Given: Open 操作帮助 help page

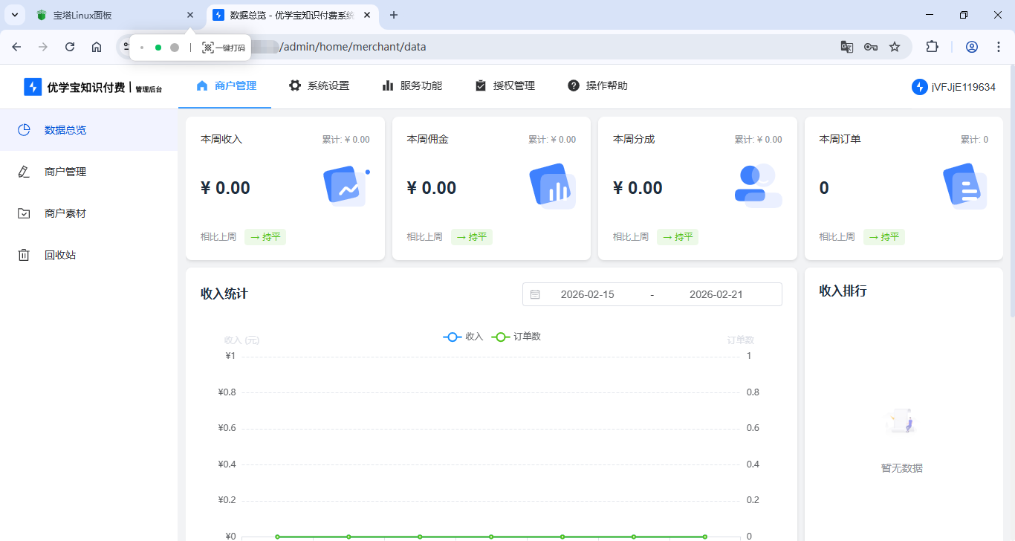Looking at the screenshot, I should tap(597, 85).
